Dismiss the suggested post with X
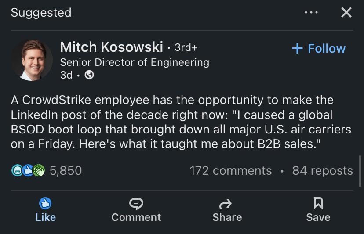The image size is (364, 234). pyautogui.click(x=346, y=12)
